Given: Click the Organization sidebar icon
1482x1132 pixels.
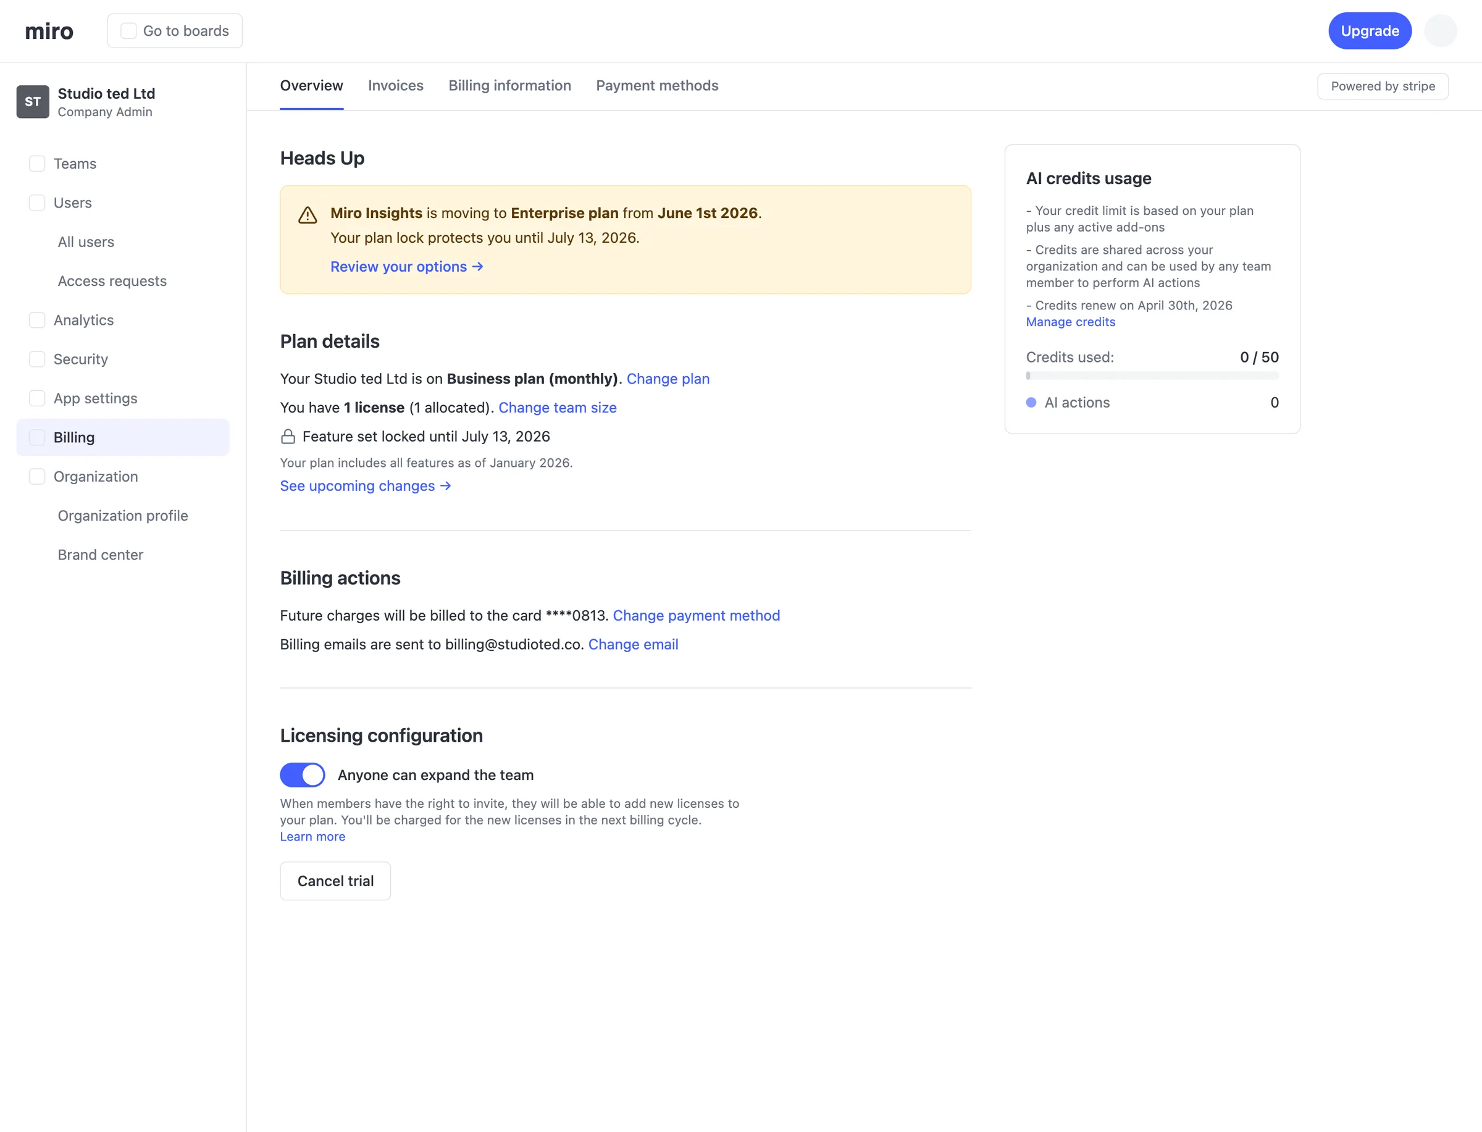Looking at the screenshot, I should (37, 476).
